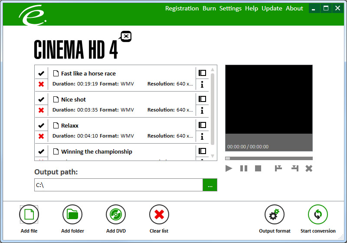Image resolution: width=347 pixels, height=243 pixels.
Task: Open the Help menu
Action: pos(252,8)
